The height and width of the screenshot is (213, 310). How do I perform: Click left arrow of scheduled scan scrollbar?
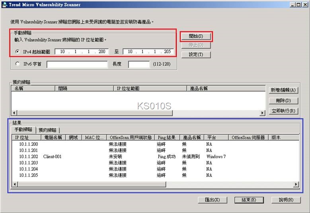pyautogui.click(x=15, y=113)
